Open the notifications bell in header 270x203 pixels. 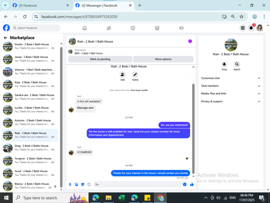(251, 28)
